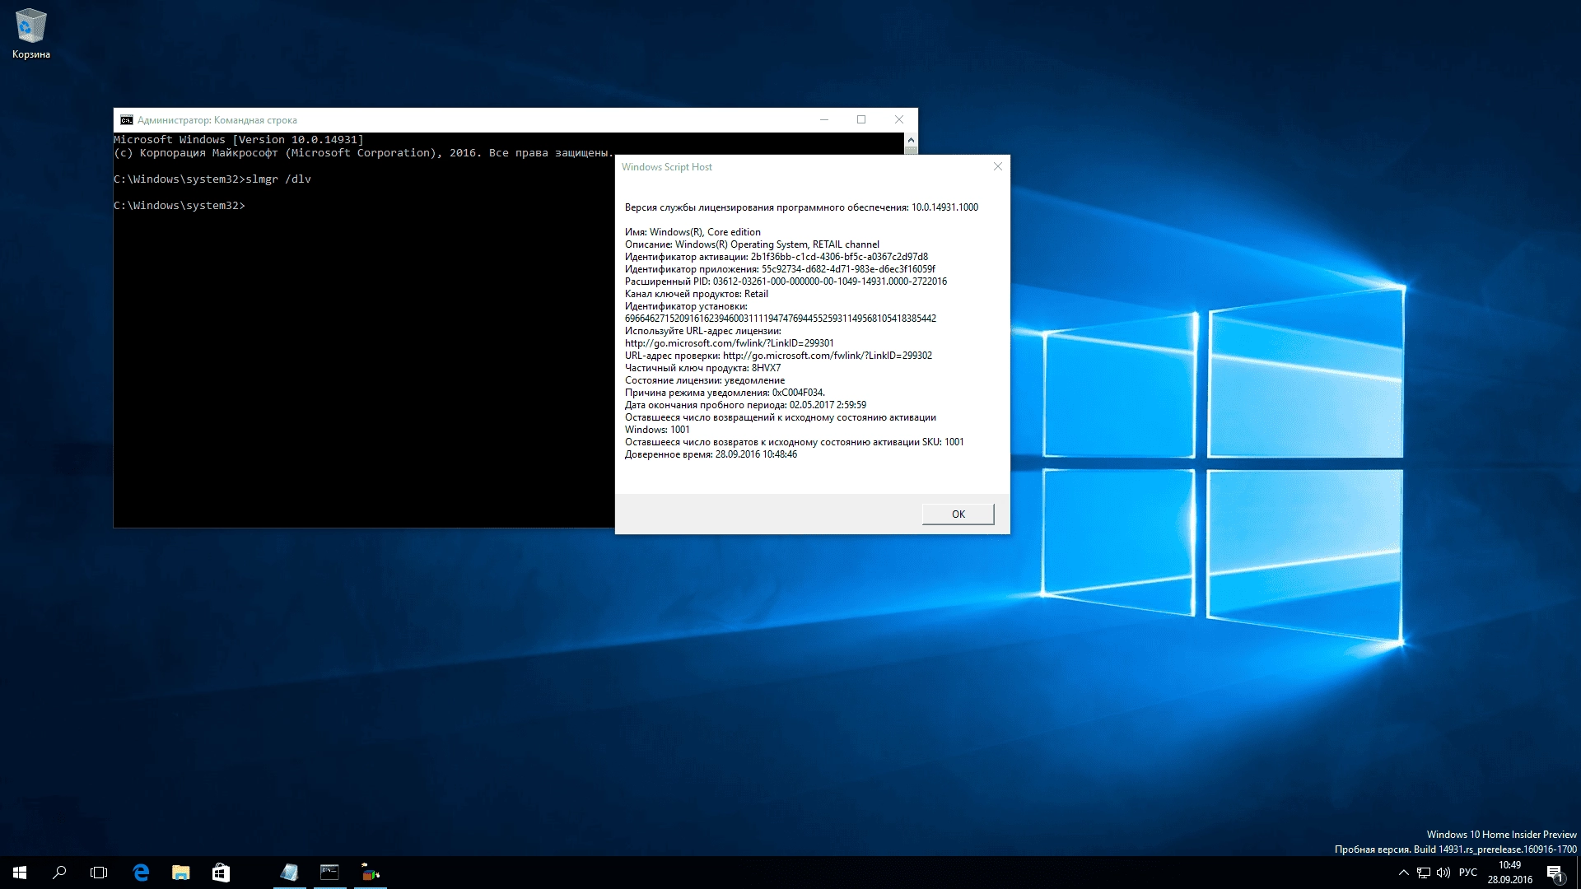
Task: Click the Идентификатор активации line
Action: [776, 257]
